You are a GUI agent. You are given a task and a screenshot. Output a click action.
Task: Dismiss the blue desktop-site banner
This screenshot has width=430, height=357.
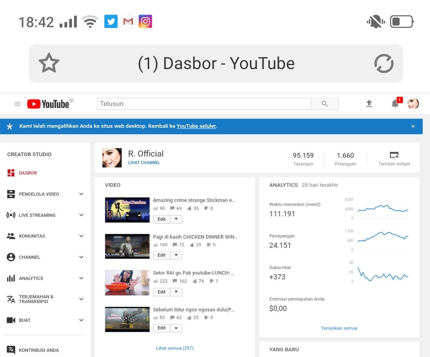click(413, 126)
